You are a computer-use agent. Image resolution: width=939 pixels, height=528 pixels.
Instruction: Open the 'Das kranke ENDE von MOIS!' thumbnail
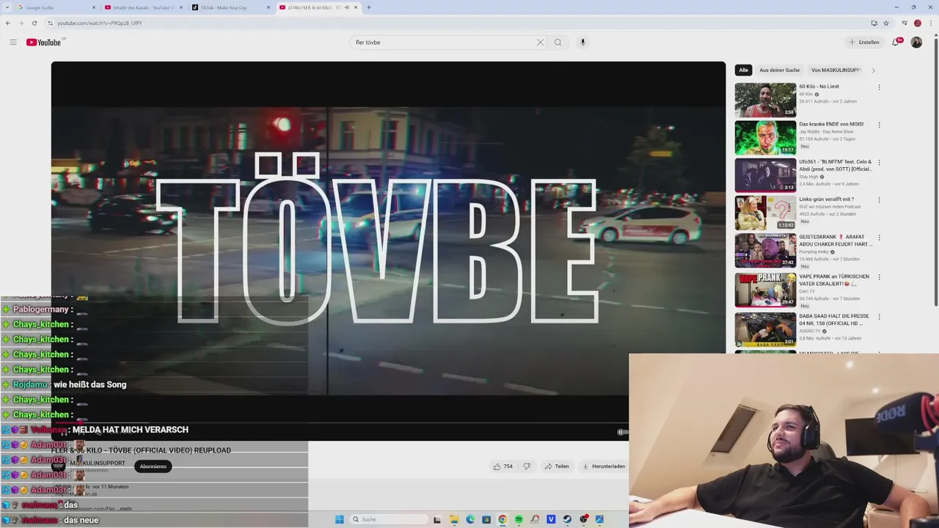(x=765, y=137)
